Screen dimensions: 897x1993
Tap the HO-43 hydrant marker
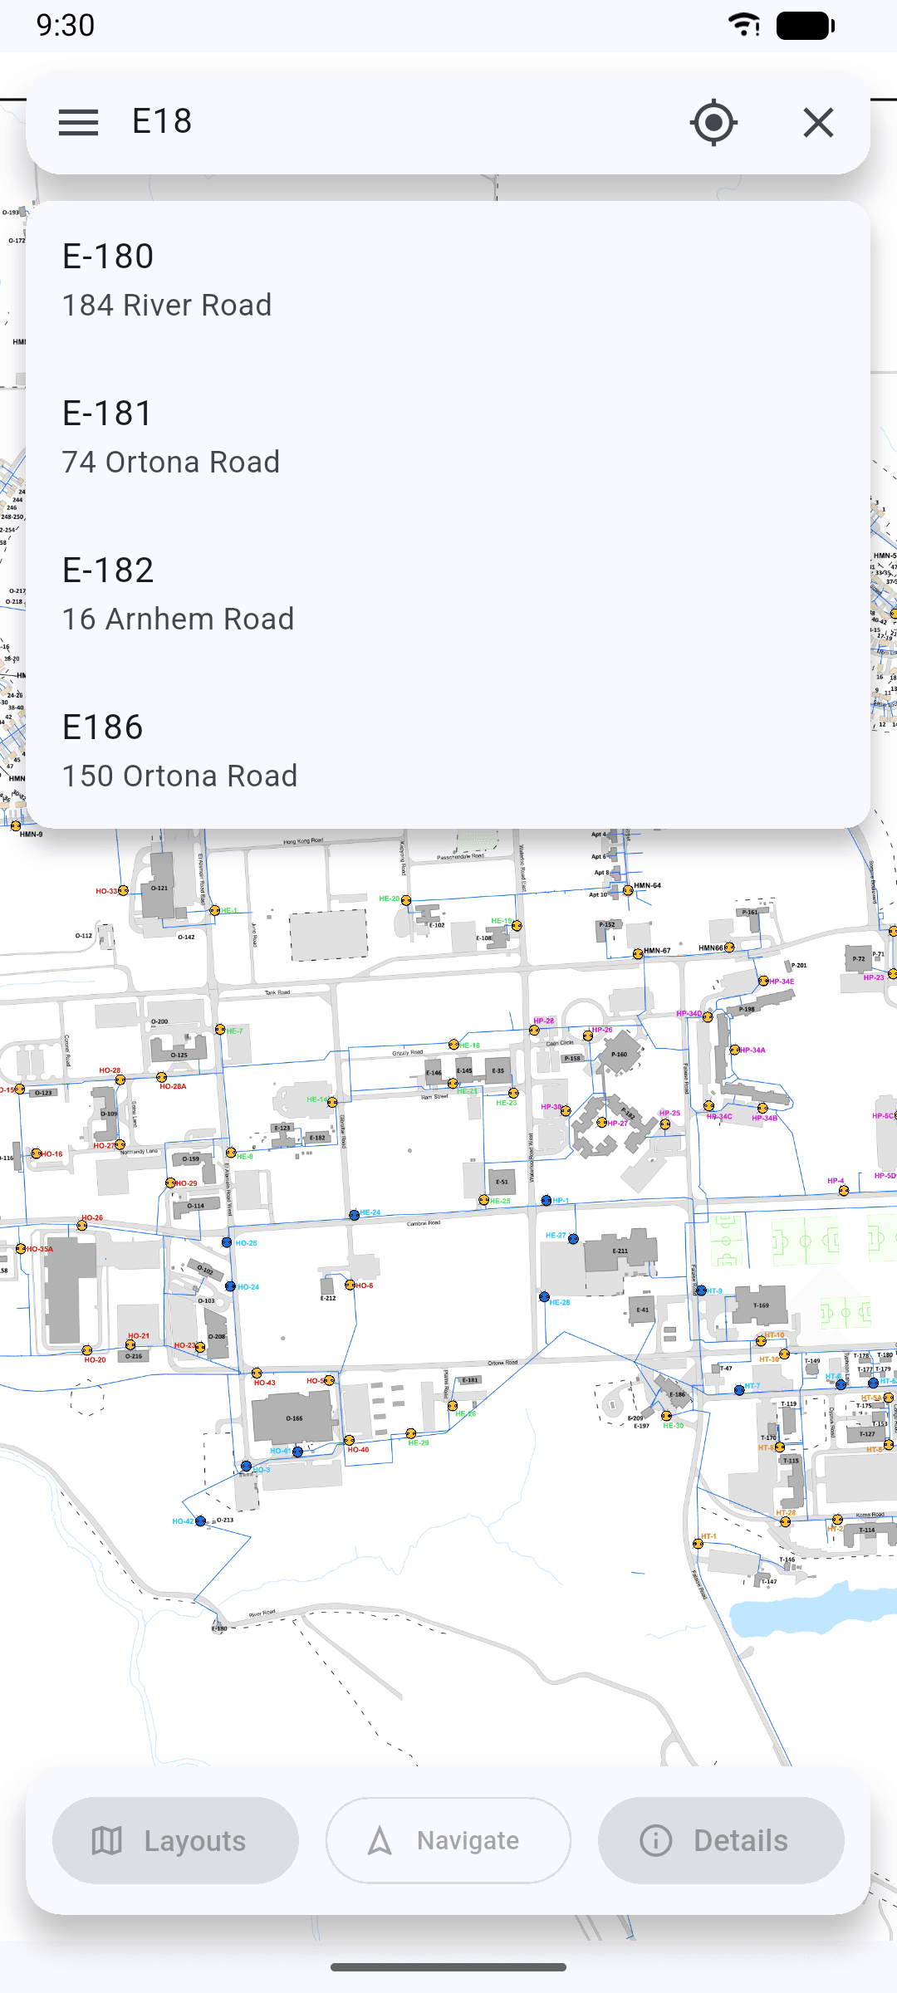pyautogui.click(x=257, y=1373)
